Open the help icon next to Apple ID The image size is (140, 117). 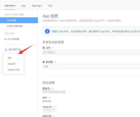[x=54, y=107]
